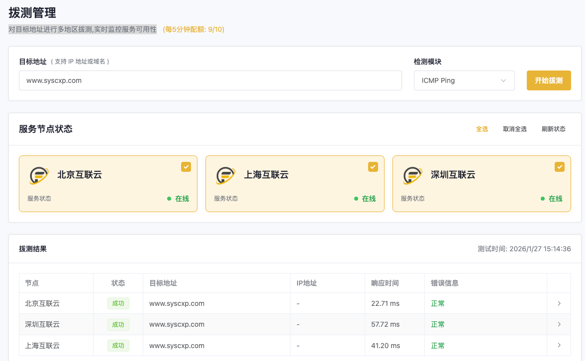Click 取消全选 to deselect all nodes
The width and height of the screenshot is (585, 361).
pyautogui.click(x=514, y=129)
